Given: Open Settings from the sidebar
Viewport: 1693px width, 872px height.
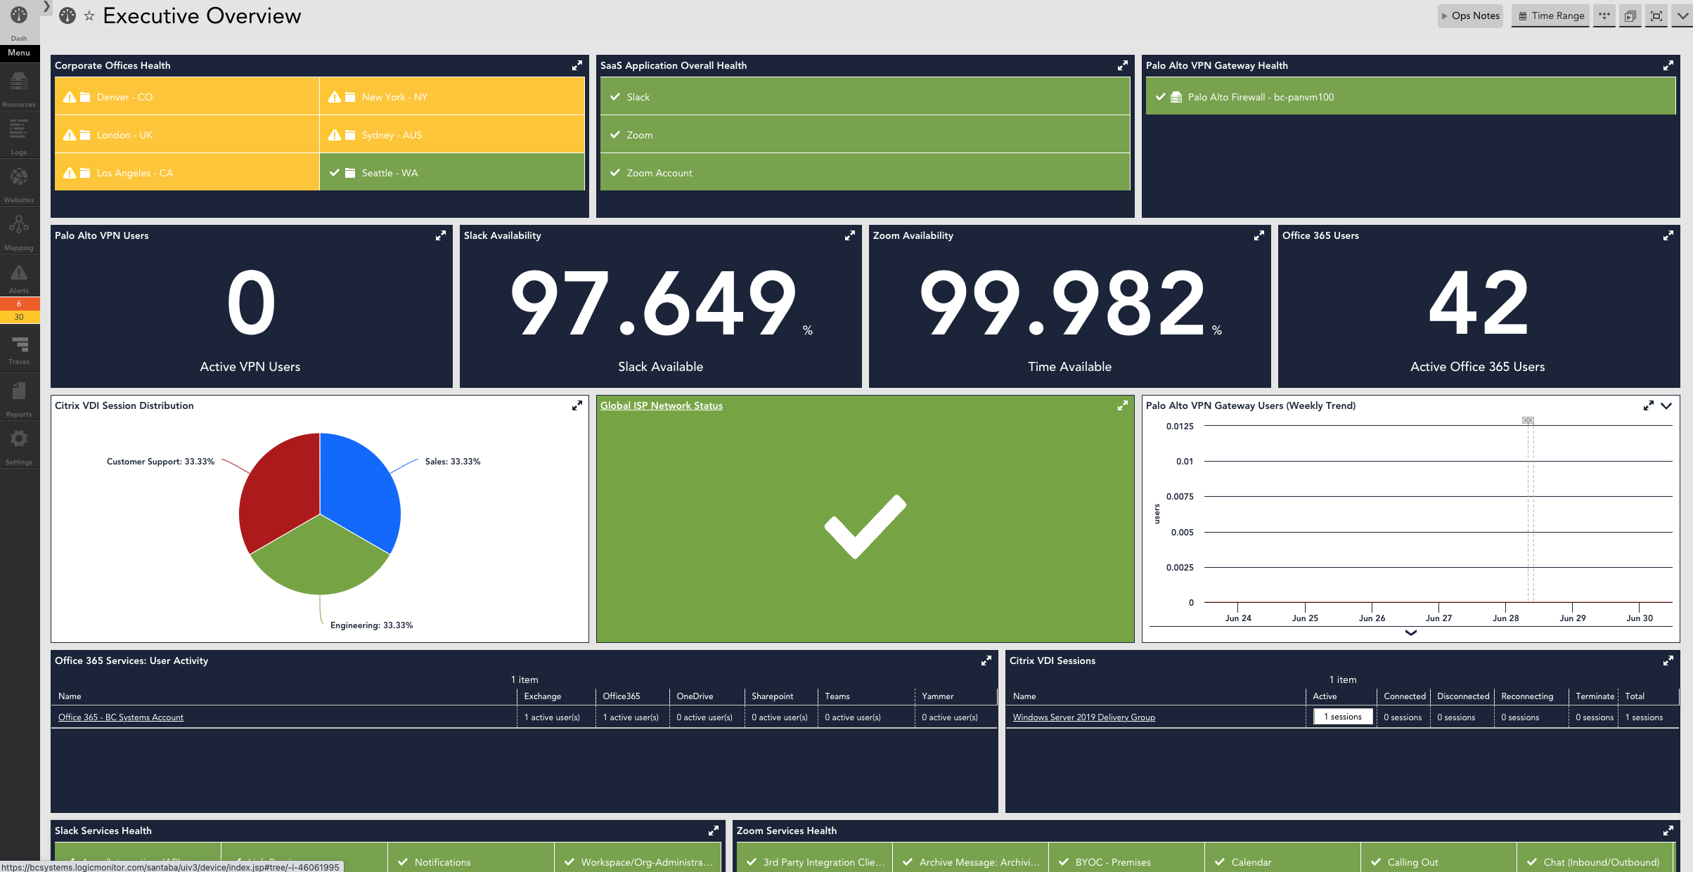Looking at the screenshot, I should pyautogui.click(x=19, y=447).
